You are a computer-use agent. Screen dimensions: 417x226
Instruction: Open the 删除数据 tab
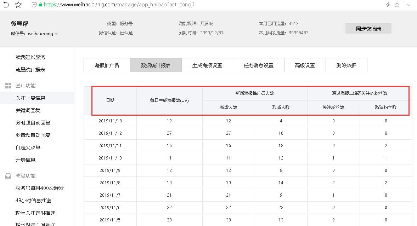(x=346, y=65)
